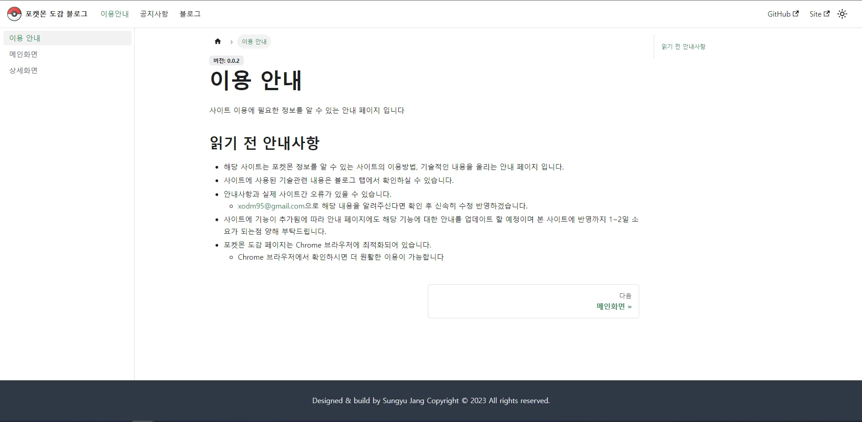This screenshot has width=862, height=422.
Task: Switch to the 블로그 tab
Action: coord(189,14)
